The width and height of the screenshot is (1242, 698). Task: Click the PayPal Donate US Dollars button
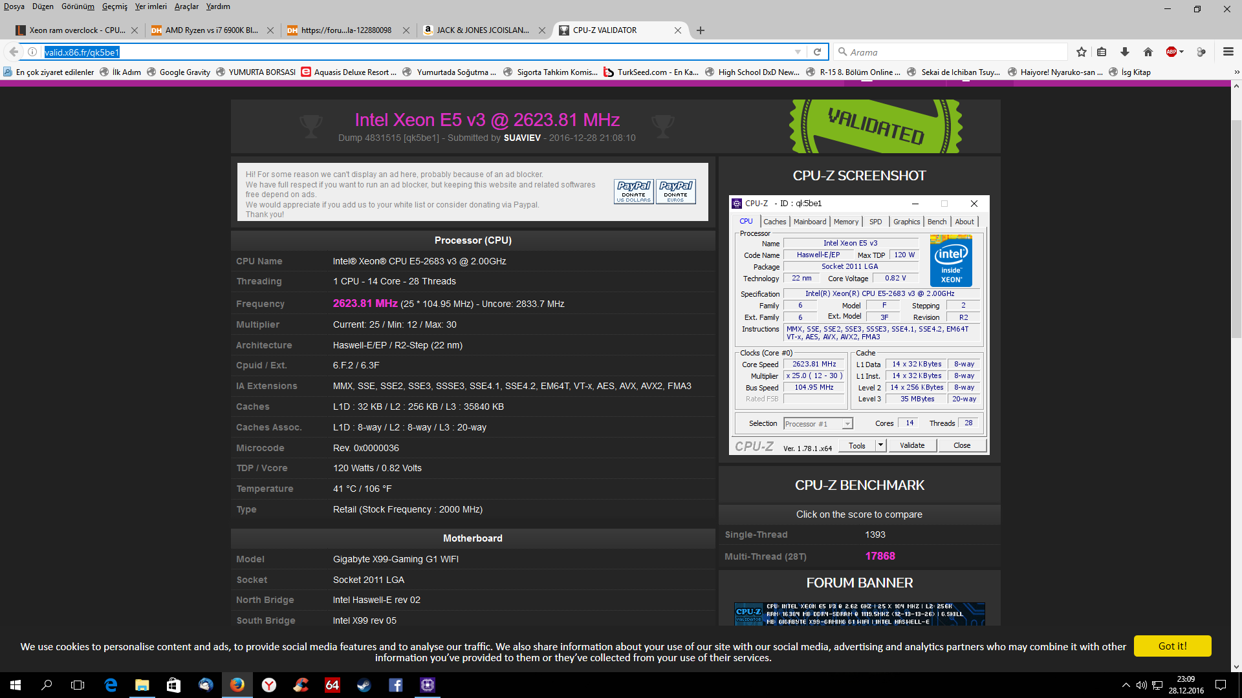633,192
